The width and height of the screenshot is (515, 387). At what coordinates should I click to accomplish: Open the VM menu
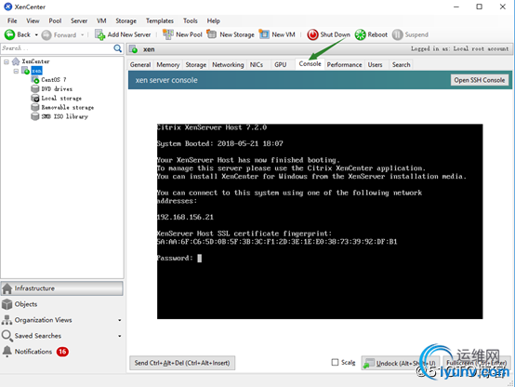101,21
